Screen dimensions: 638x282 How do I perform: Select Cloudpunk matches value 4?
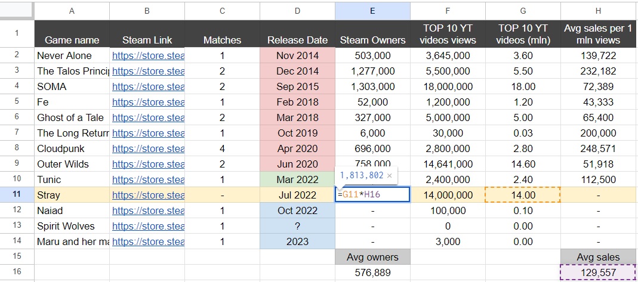point(222,148)
